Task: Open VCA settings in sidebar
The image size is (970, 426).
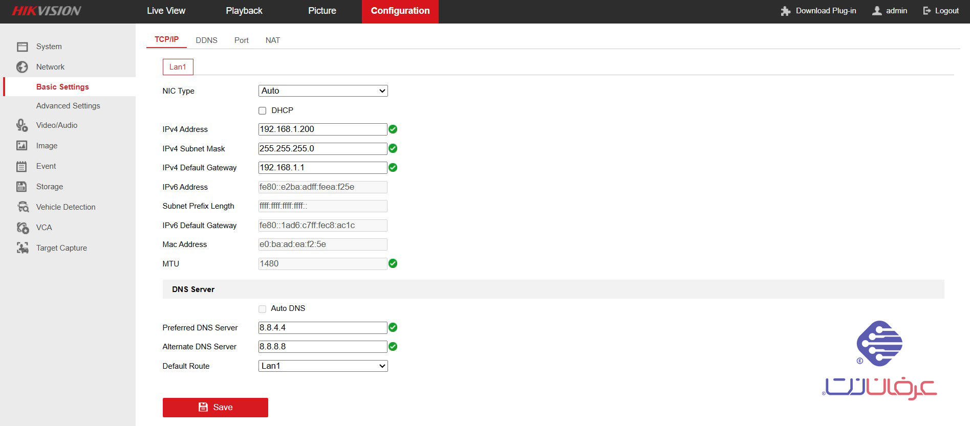Action: pyautogui.click(x=44, y=228)
